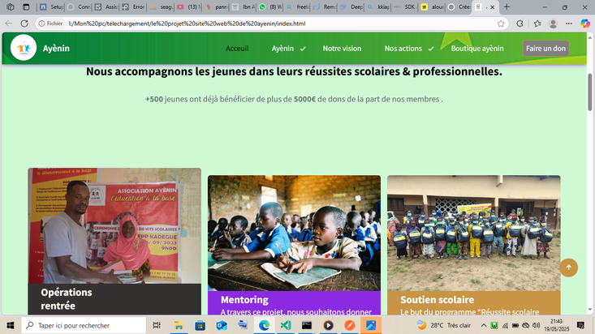Open browser profile avatar
Screen dimensions: 595x334
[x=553, y=24]
